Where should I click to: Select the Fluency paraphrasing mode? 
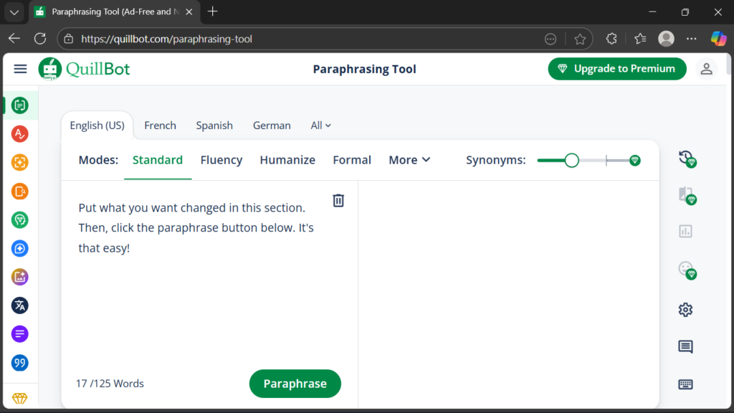[221, 160]
